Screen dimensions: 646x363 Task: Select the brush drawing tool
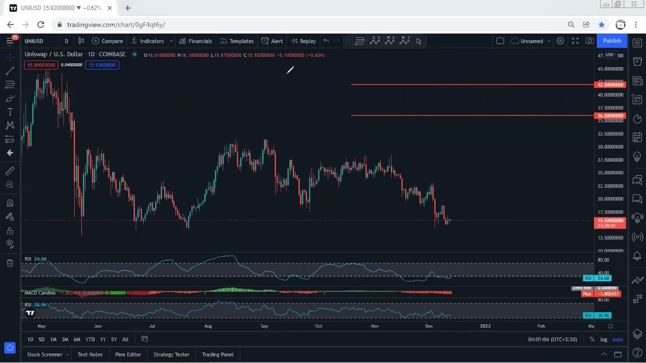(x=10, y=98)
